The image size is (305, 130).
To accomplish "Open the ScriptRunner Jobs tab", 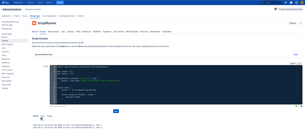I will 63,32.
